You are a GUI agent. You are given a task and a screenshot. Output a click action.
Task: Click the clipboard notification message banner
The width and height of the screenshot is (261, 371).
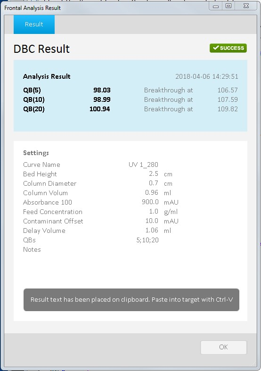pyautogui.click(x=131, y=300)
